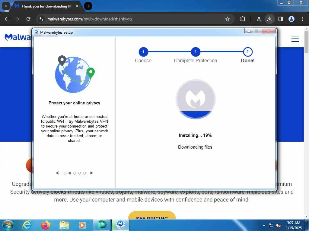Show Chrome downloads
The image size is (309, 231).
click(269, 19)
